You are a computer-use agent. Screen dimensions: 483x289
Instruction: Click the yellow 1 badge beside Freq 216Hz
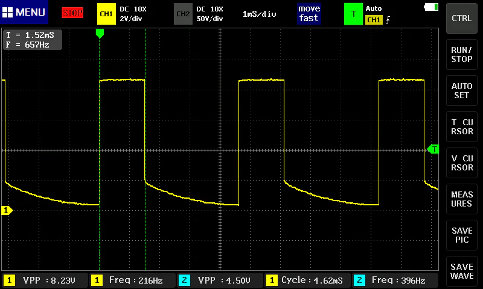[x=97, y=281]
